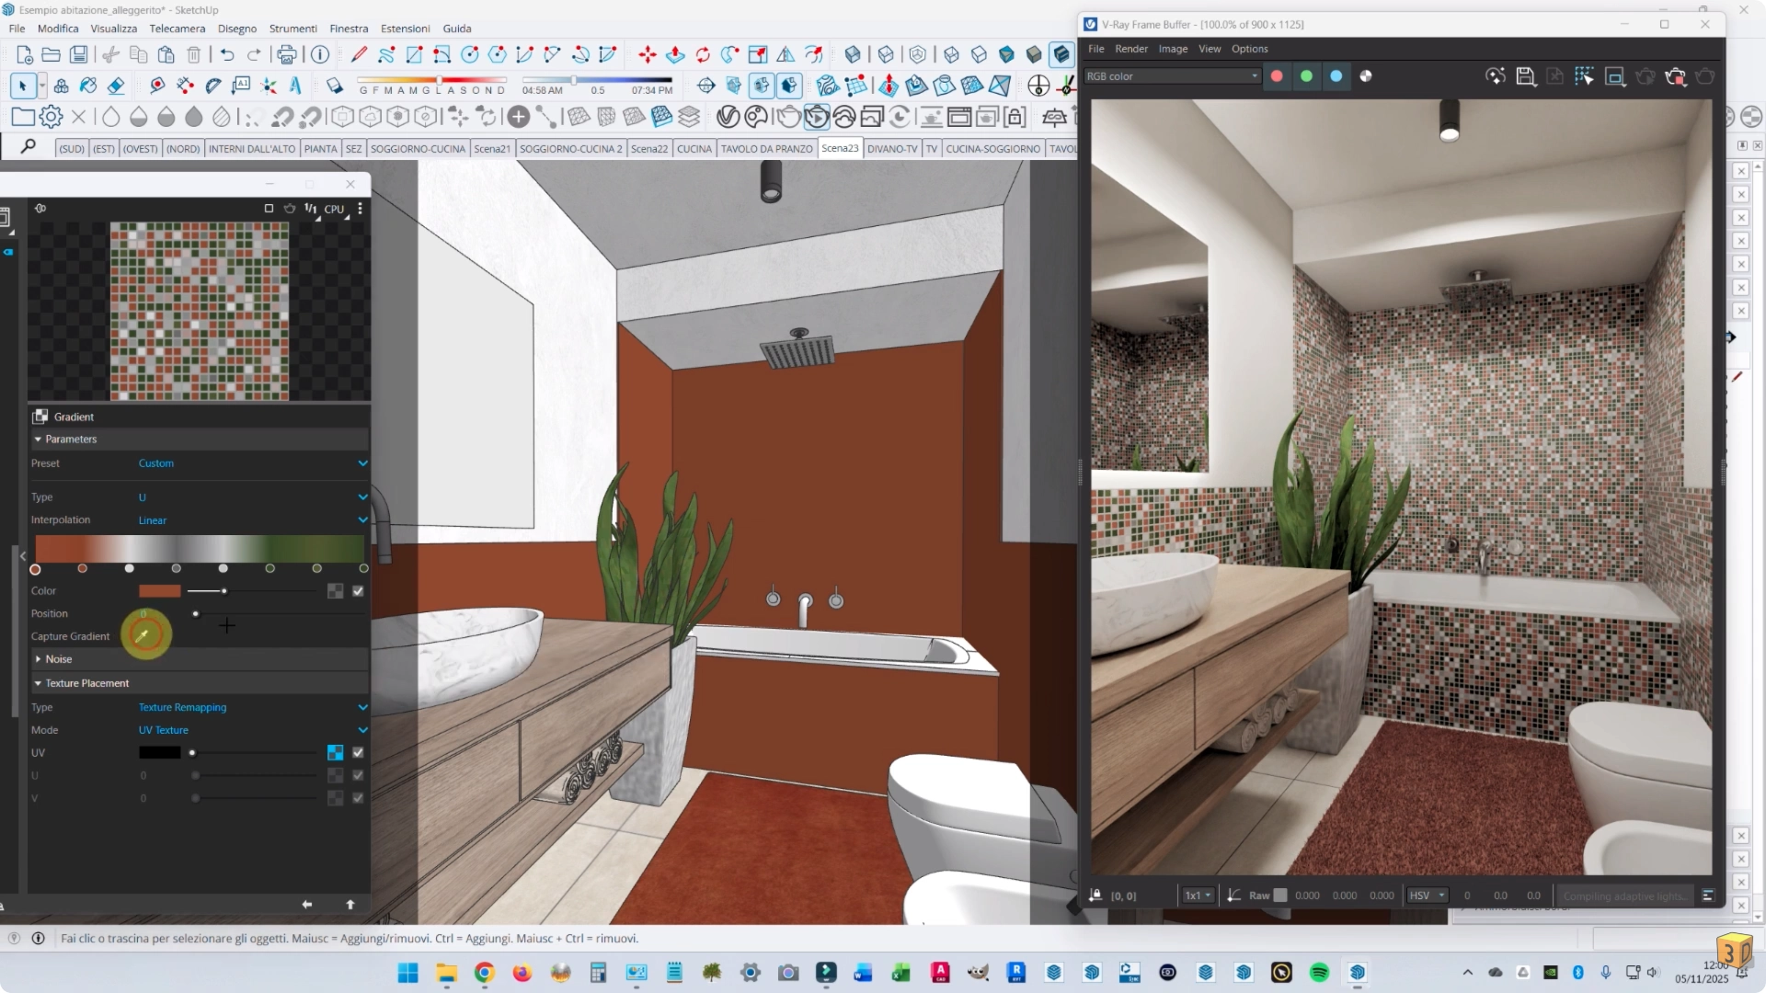The height and width of the screenshot is (993, 1766).
Task: Click Region render icon in Frame Buffer
Action: (1616, 76)
